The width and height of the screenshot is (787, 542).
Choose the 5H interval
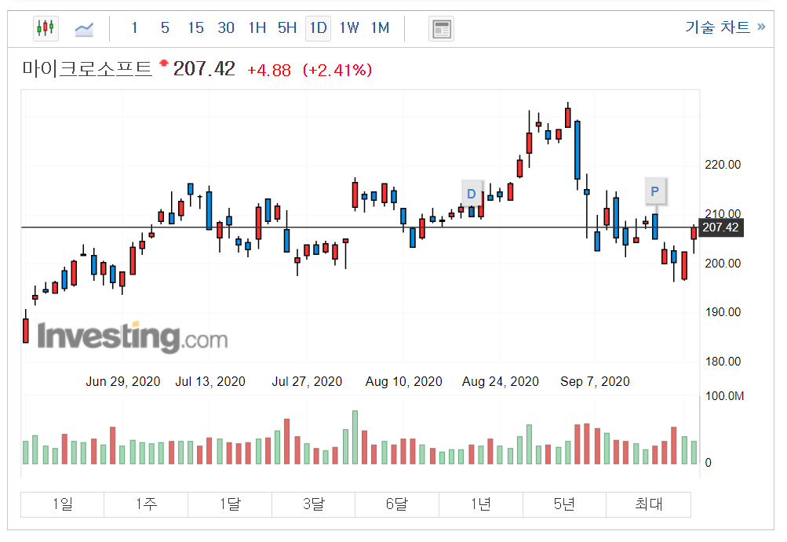click(287, 27)
